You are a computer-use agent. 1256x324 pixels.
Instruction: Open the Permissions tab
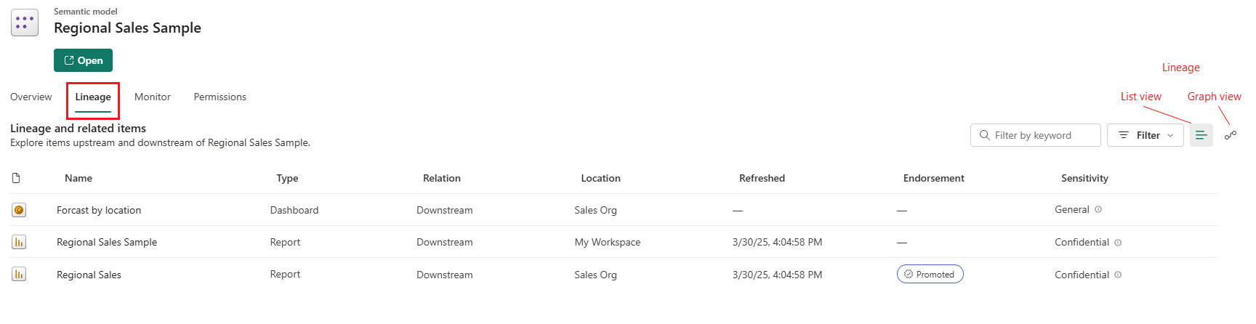pyautogui.click(x=220, y=97)
